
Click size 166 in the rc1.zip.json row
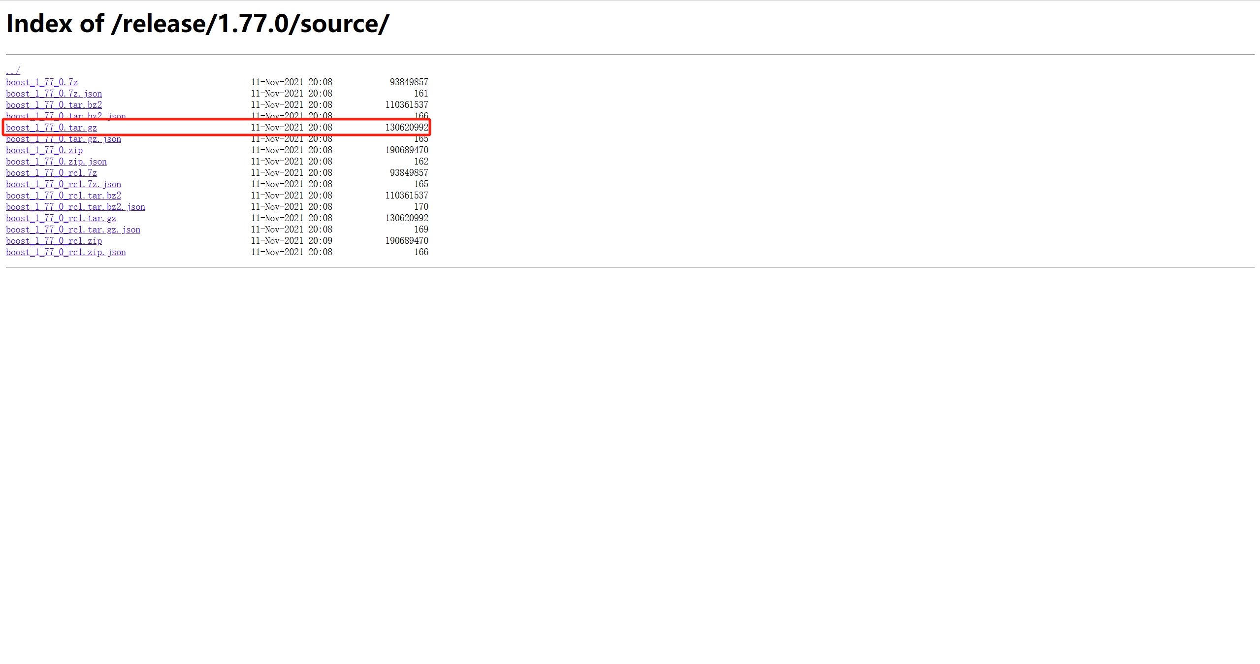421,252
